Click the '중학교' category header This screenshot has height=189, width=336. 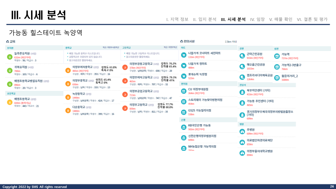click(x=92, y=47)
